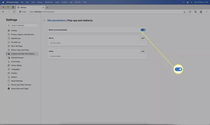Open the Edit menu

coord(27,2)
